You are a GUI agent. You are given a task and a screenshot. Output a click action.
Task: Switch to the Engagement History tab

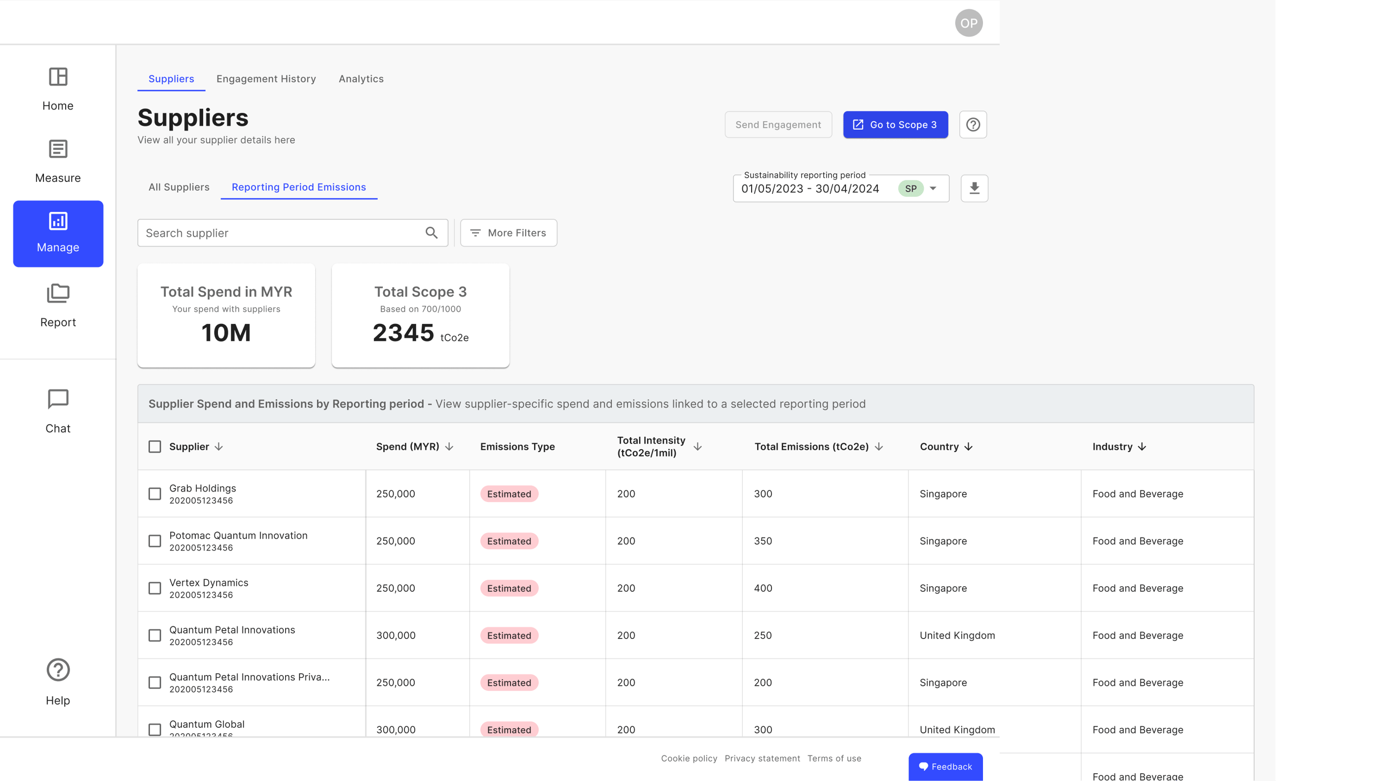coord(266,79)
